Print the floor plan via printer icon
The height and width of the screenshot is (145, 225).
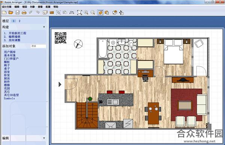[24, 13]
